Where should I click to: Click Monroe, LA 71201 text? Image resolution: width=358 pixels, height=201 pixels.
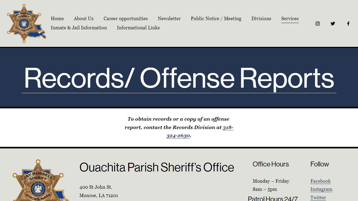pos(99,196)
